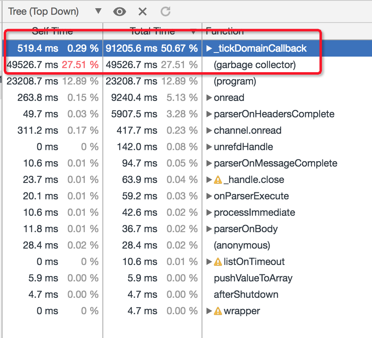Open the Tree (Top Down) view dropdown

click(98, 11)
